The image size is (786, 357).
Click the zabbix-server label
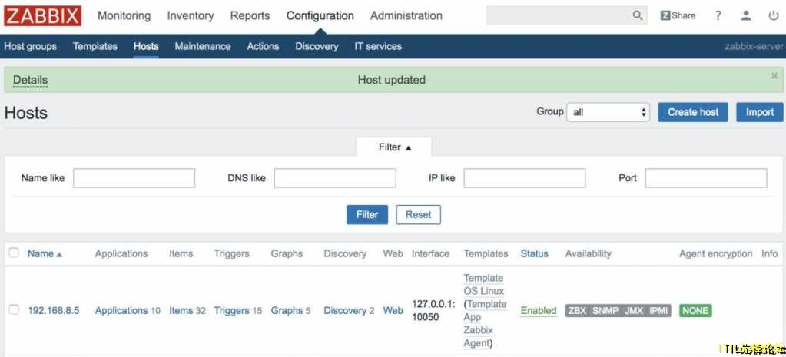(x=754, y=47)
